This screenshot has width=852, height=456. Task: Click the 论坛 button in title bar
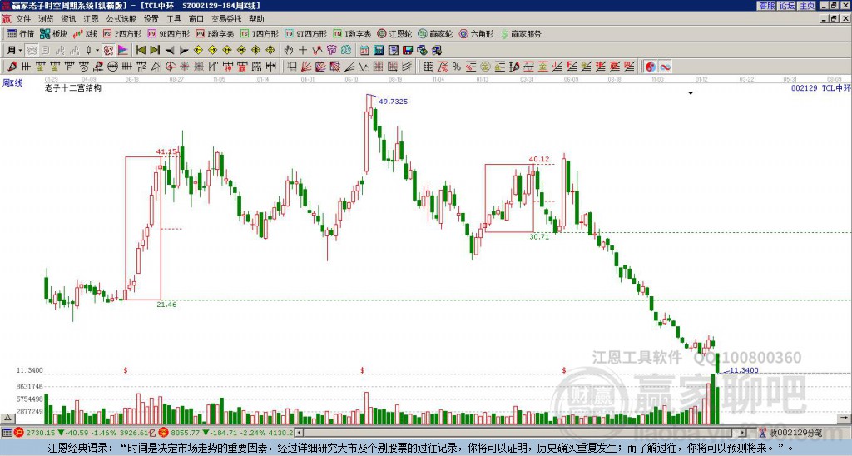(787, 6)
